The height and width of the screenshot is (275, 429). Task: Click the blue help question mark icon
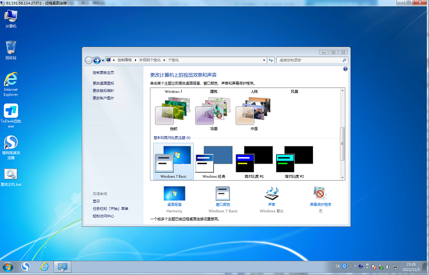[345, 69]
